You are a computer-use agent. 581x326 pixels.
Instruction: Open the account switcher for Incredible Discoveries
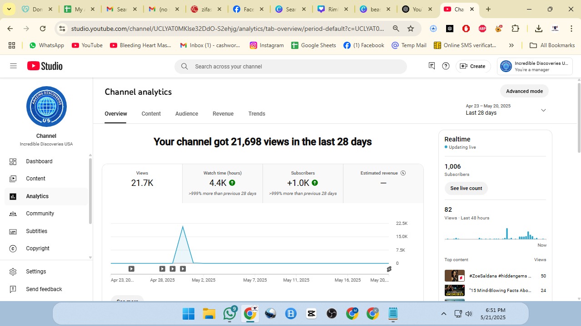534,66
